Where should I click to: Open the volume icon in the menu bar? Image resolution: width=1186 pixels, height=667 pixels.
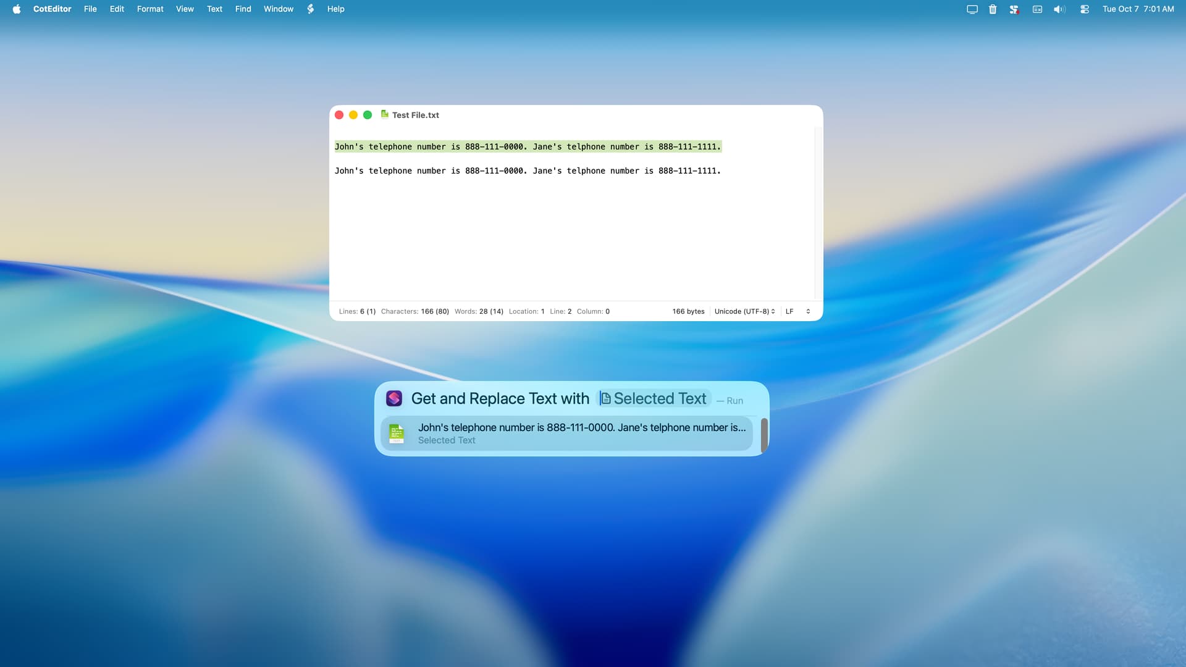click(x=1059, y=9)
